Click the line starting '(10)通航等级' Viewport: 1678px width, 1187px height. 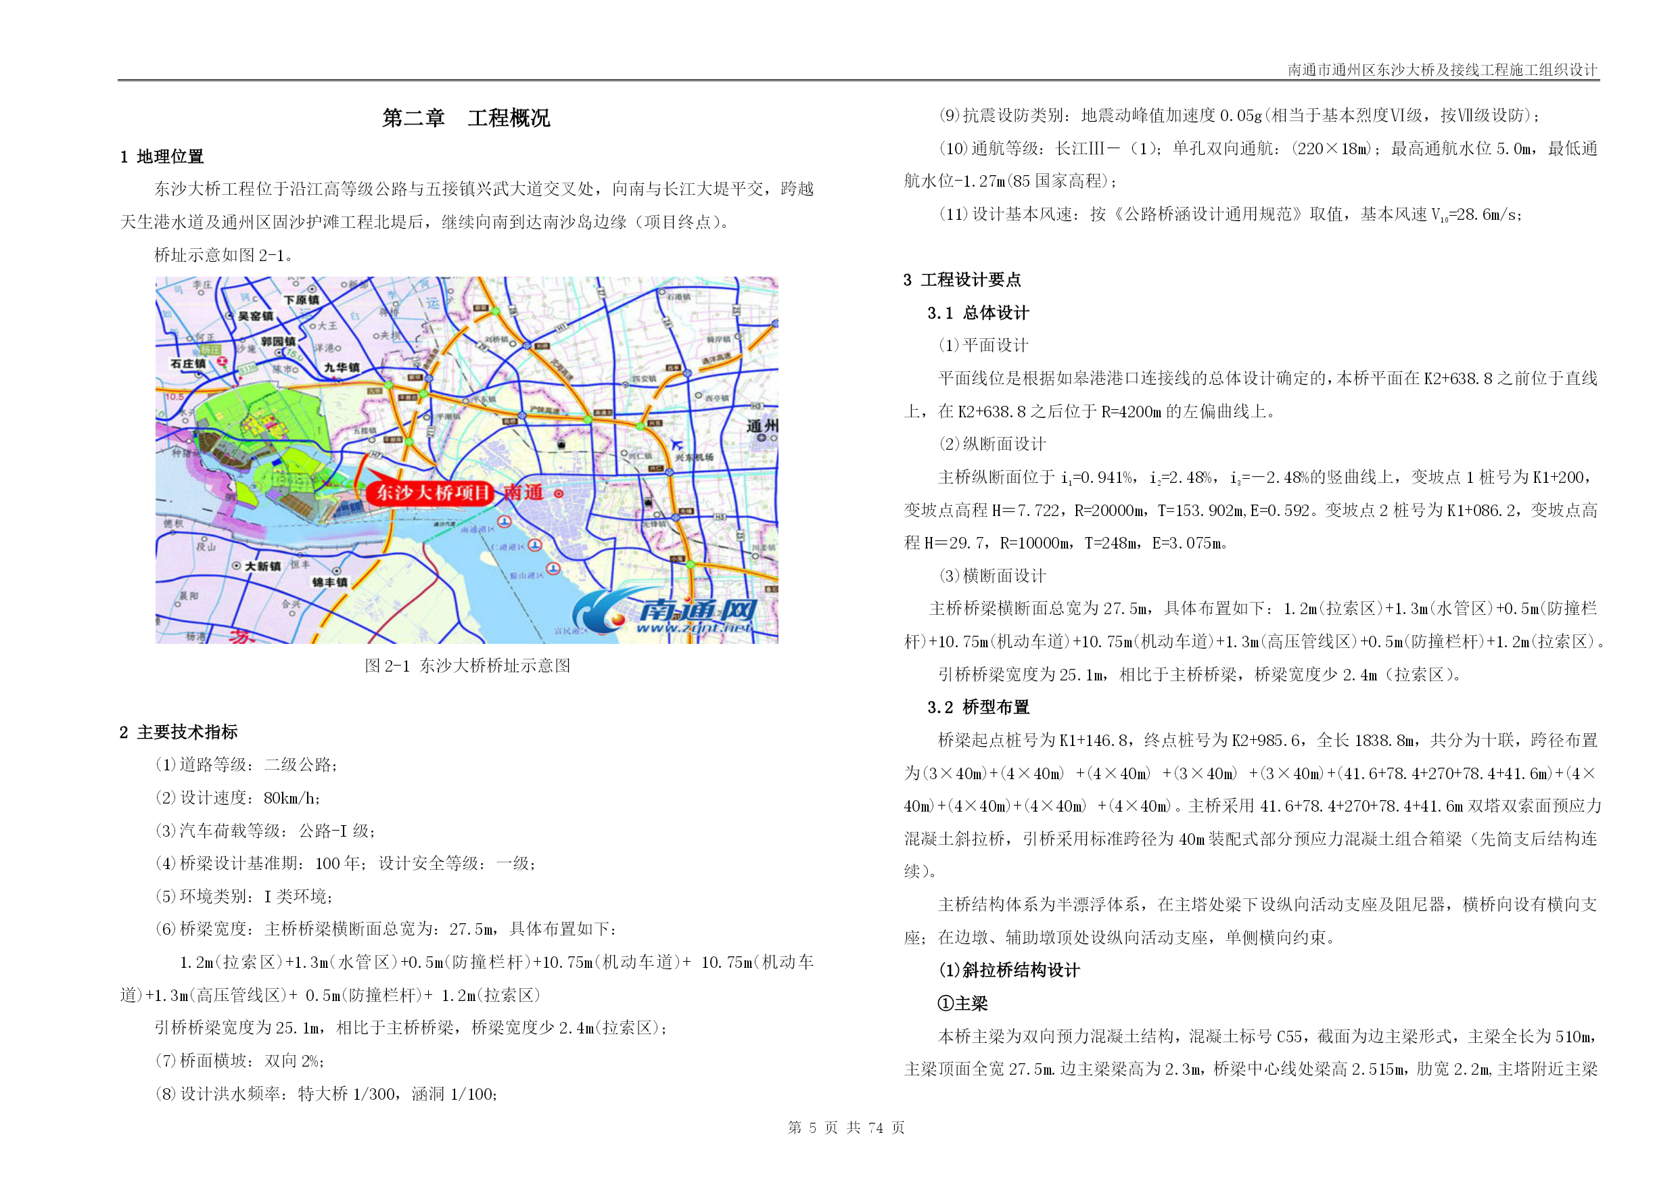pyautogui.click(x=1268, y=148)
